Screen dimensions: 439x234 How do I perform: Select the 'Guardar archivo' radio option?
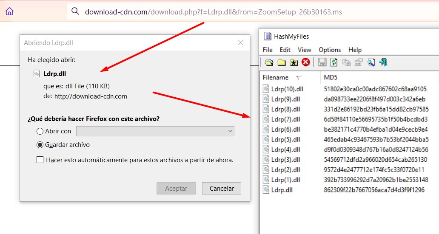pyautogui.click(x=40, y=145)
